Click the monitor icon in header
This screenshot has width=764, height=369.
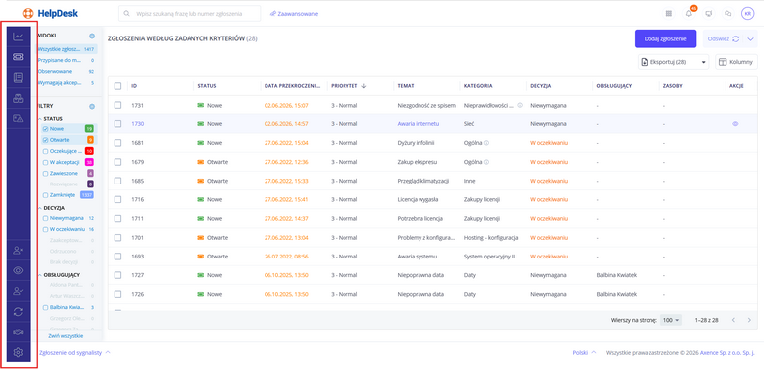(x=709, y=14)
